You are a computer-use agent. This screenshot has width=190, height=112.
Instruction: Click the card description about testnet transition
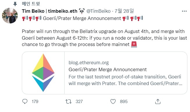pos(125,80)
